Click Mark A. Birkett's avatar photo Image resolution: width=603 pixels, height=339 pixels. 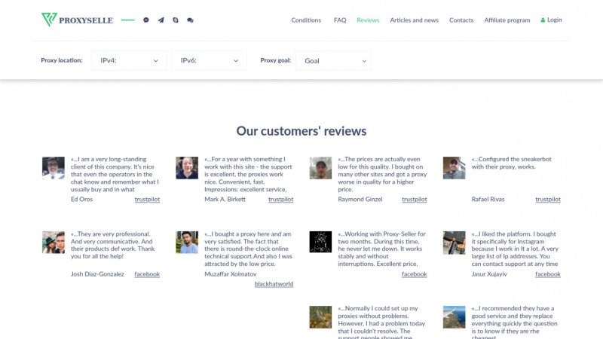pyautogui.click(x=187, y=168)
